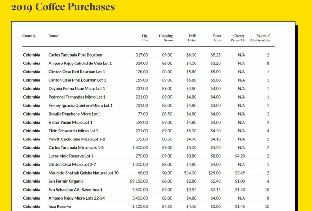The width and height of the screenshot is (312, 211).
Task: Click San Sebastian AA- Sweetheart name
Action: click(75, 190)
